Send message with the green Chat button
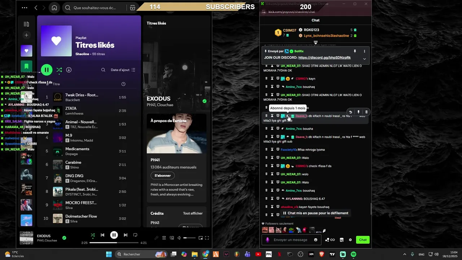The height and width of the screenshot is (260, 462). point(363,240)
